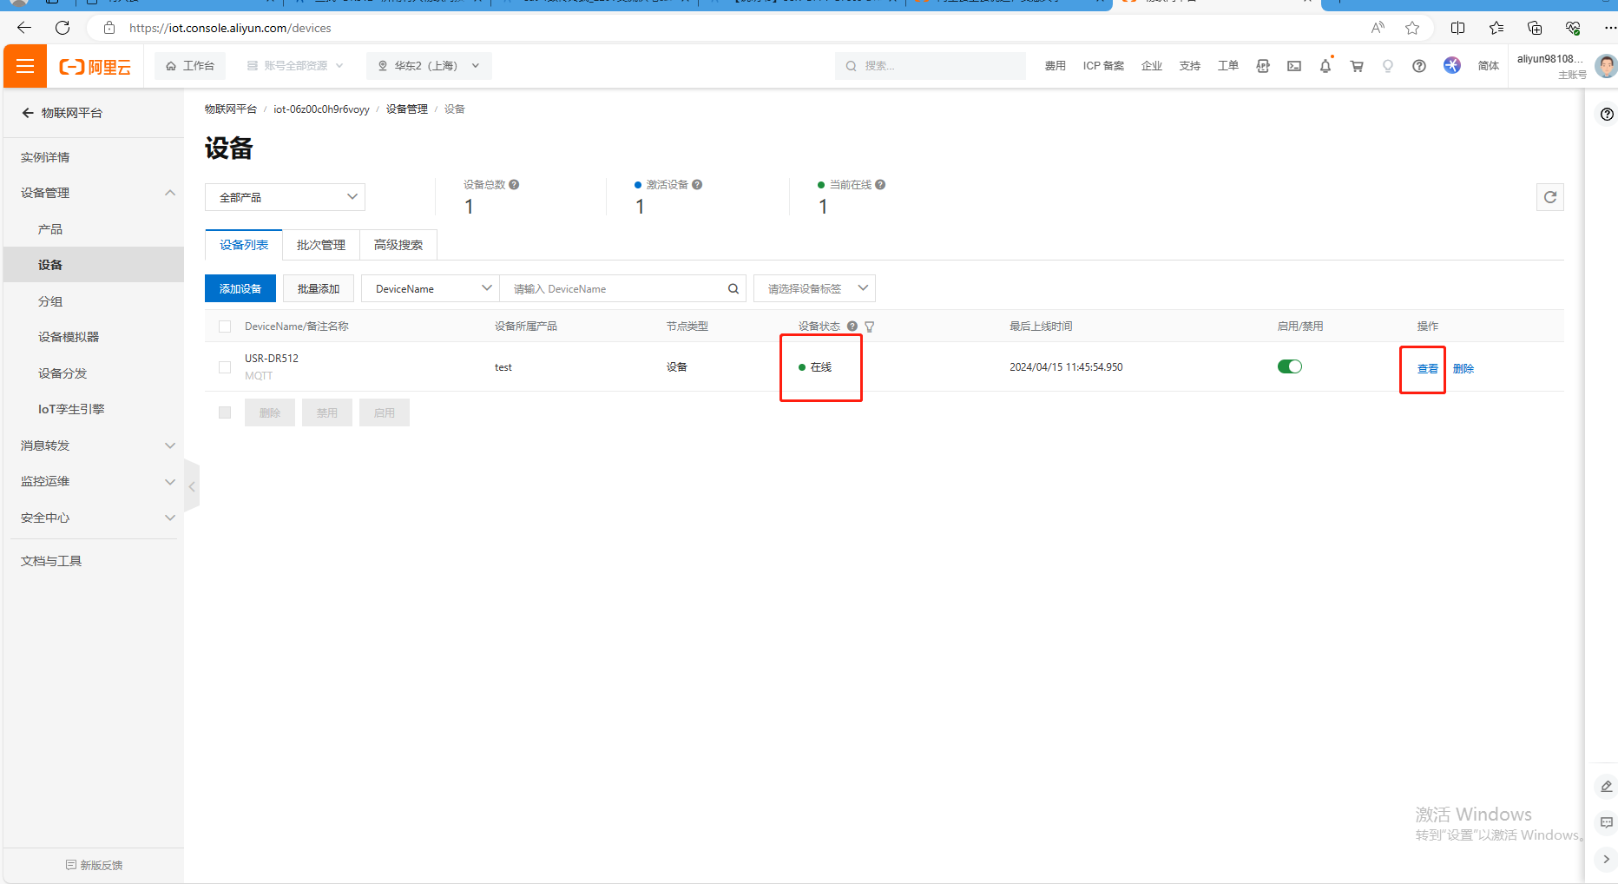Click the refresh icon beside device statistics
Viewport: 1618px width, 884px height.
1549,197
